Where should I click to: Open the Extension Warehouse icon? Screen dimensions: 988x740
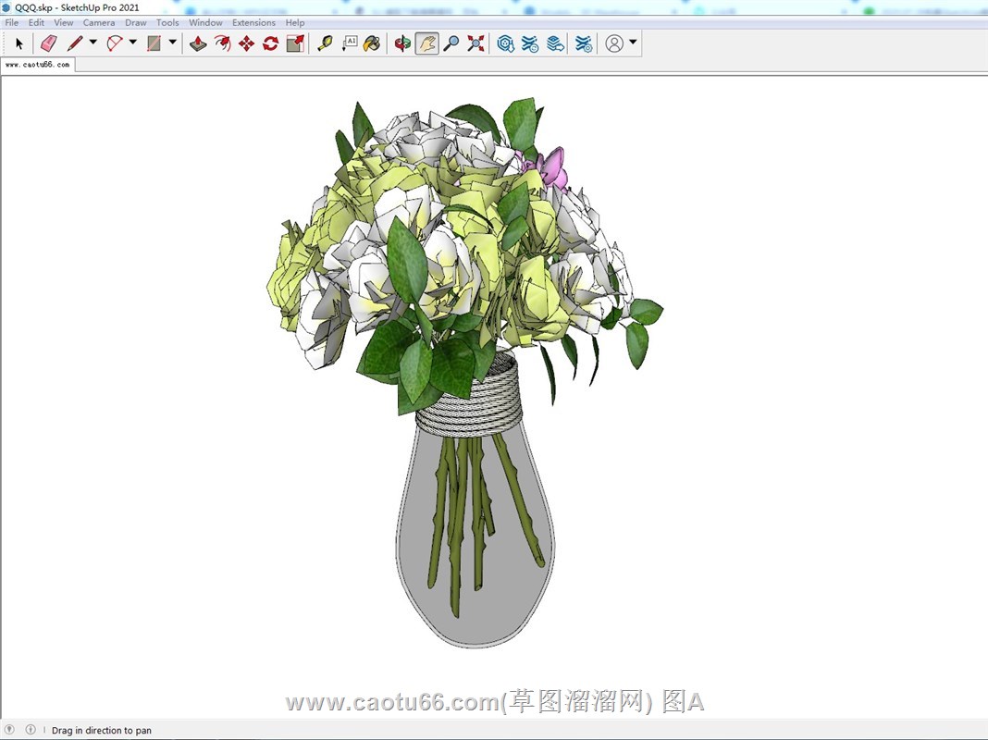pos(530,43)
